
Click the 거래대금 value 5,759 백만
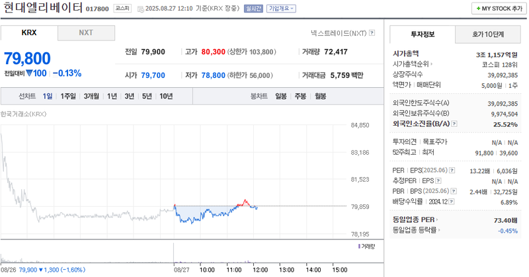[x=346, y=75]
